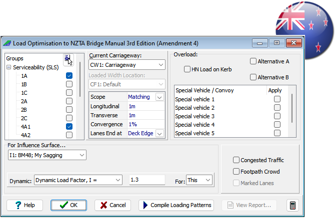This screenshot has height=218, width=336.
Task: Minimize the Load Optimisation dialog
Action: (x=260, y=43)
